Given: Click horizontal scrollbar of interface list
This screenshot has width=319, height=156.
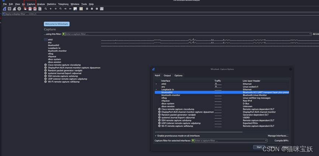Looking at the screenshot, I should click(199, 132).
